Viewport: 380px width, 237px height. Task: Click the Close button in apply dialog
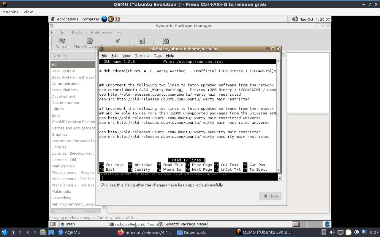click(x=270, y=196)
